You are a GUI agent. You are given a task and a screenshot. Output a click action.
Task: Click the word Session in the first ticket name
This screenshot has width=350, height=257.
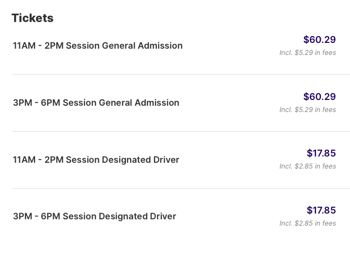pos(83,46)
